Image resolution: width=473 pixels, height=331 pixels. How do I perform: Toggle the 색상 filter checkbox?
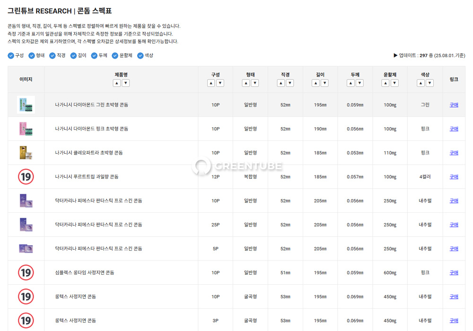click(x=139, y=55)
